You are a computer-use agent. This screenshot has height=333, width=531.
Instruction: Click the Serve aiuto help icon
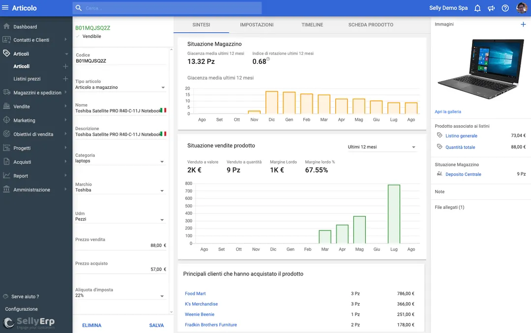(x=5, y=297)
